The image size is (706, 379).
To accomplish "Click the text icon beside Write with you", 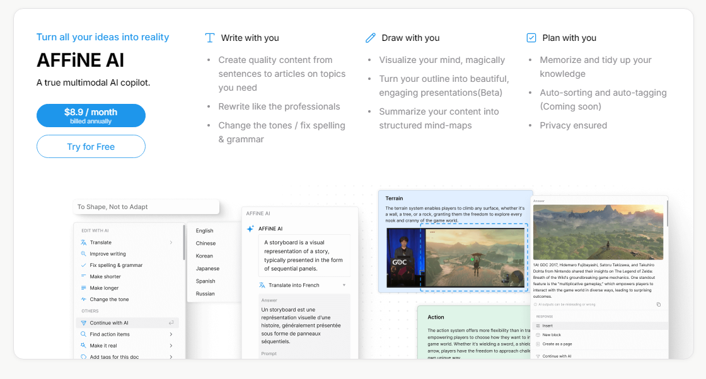I will click(210, 38).
